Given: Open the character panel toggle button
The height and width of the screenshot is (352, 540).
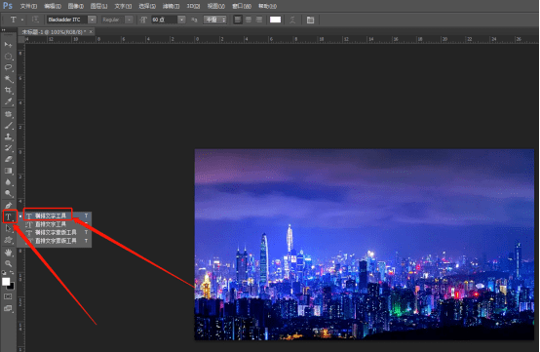Looking at the screenshot, I should pos(310,20).
